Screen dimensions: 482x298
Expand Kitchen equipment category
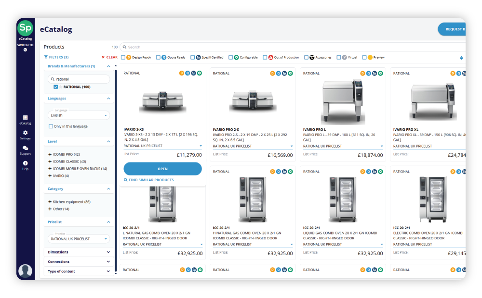(50, 202)
